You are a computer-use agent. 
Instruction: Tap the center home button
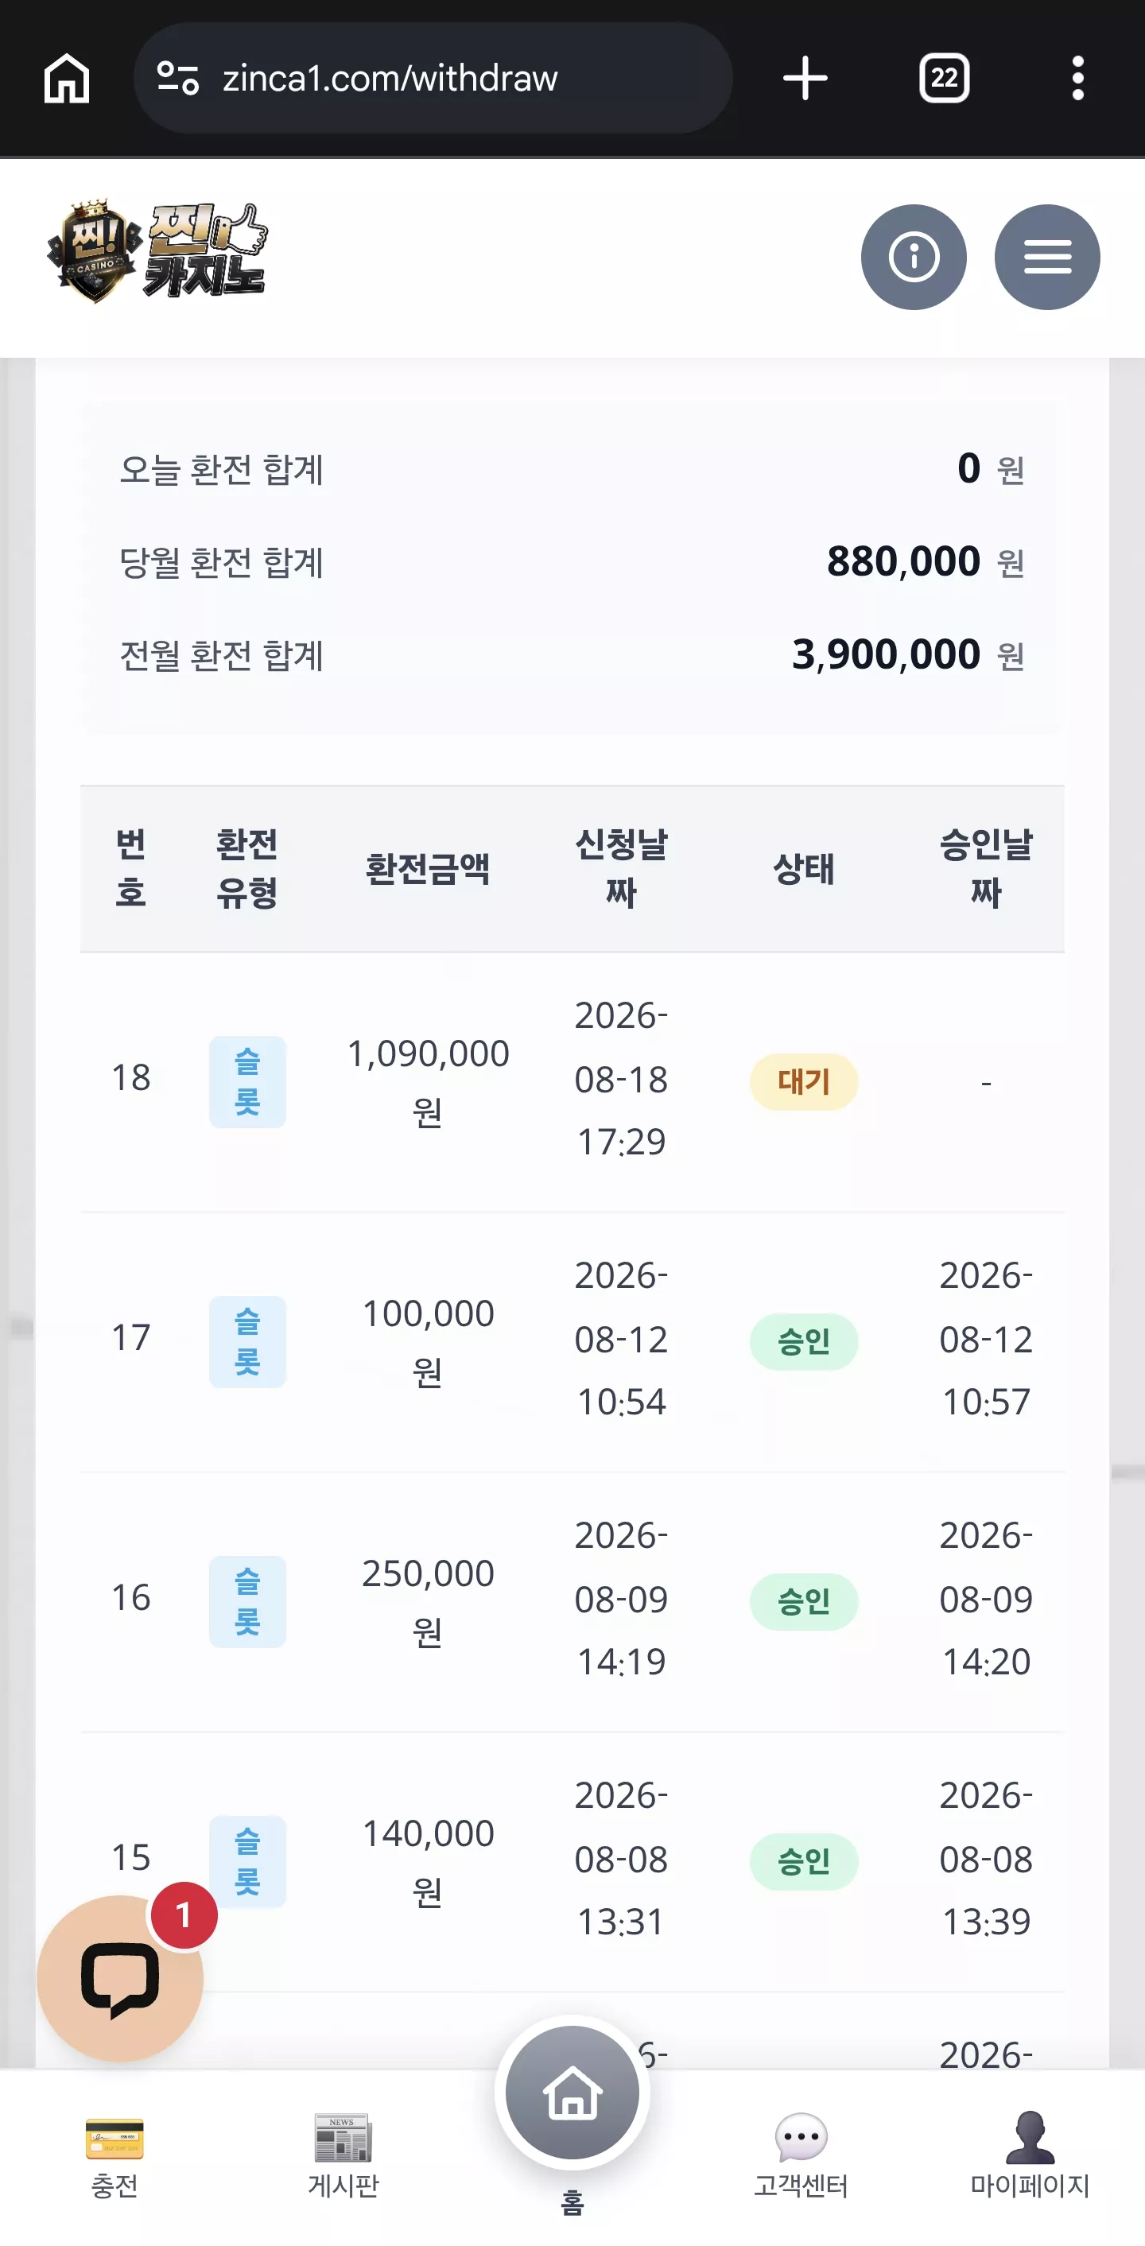(572, 2093)
